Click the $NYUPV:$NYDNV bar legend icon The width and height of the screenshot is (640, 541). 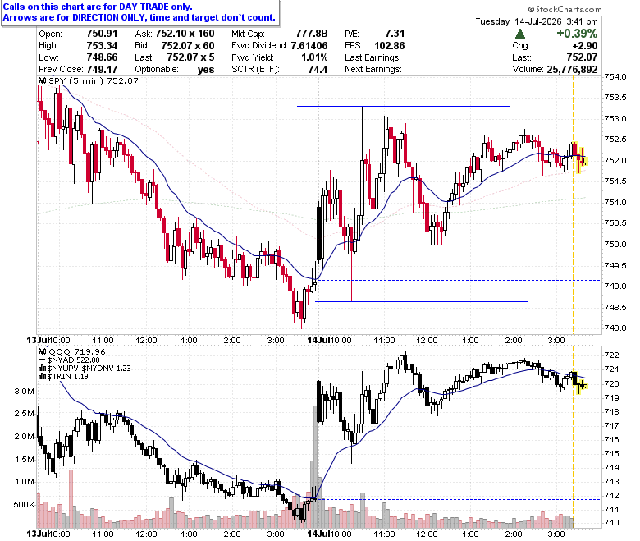[43, 368]
